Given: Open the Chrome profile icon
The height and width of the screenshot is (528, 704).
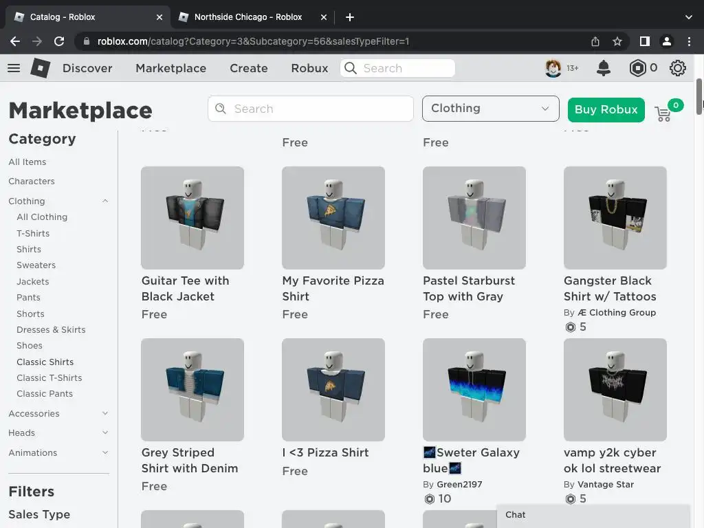Looking at the screenshot, I should (667, 41).
